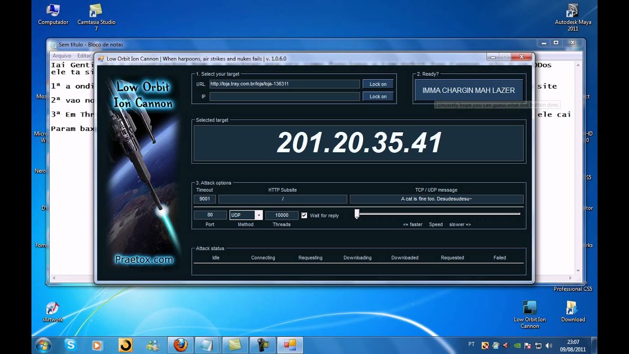The image size is (629, 354).
Task: Open iArtwork desktop shortcut
Action: pyautogui.click(x=53, y=312)
